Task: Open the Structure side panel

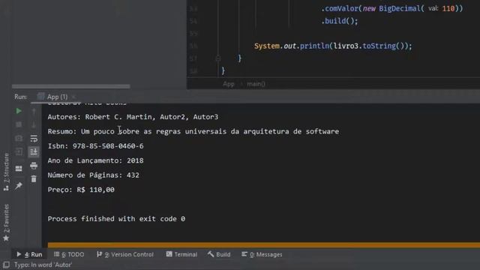Action: pyautogui.click(x=6, y=172)
